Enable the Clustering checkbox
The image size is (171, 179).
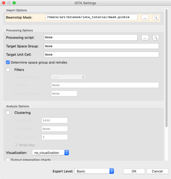pos(8,112)
